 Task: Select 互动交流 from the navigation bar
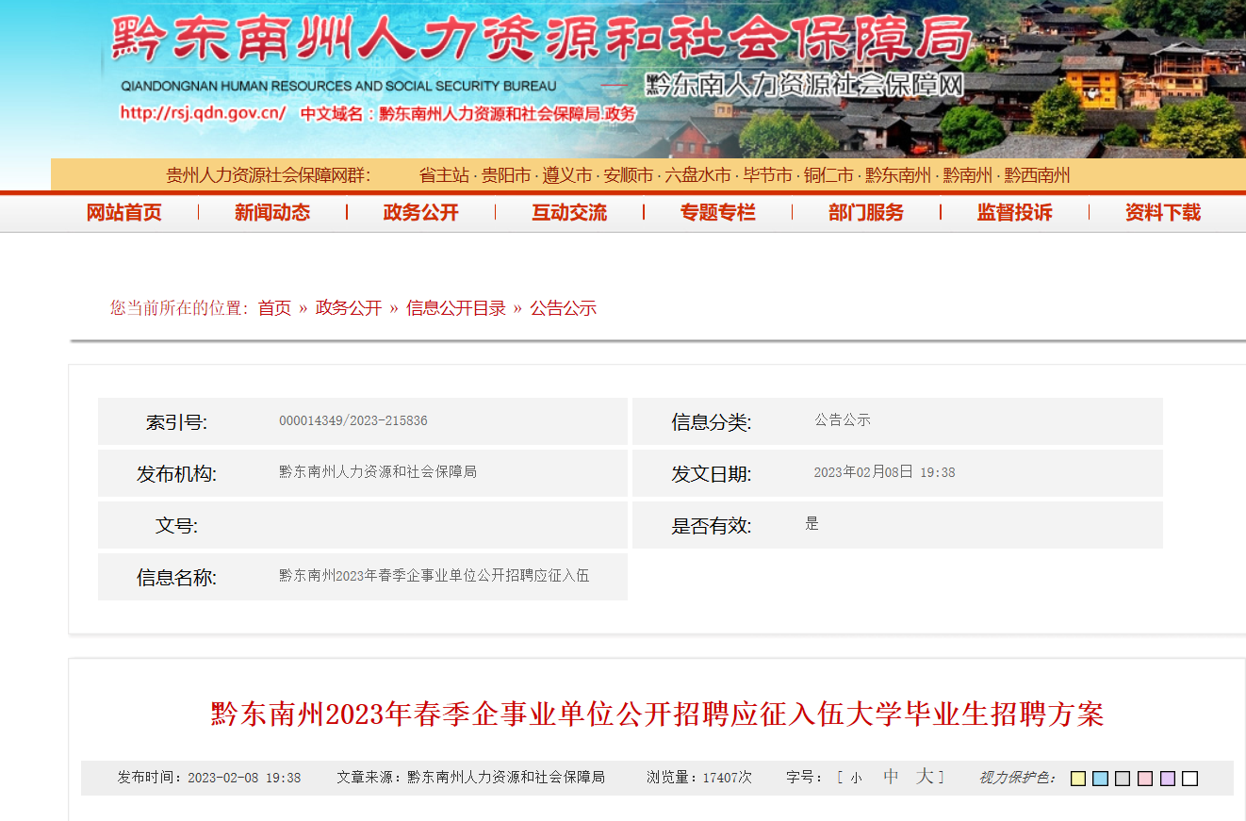tap(569, 213)
